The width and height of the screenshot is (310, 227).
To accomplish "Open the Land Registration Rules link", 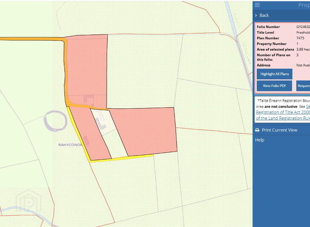I will [283, 118].
